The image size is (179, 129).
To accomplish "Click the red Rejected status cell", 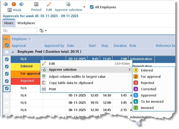I will pos(26,81).
